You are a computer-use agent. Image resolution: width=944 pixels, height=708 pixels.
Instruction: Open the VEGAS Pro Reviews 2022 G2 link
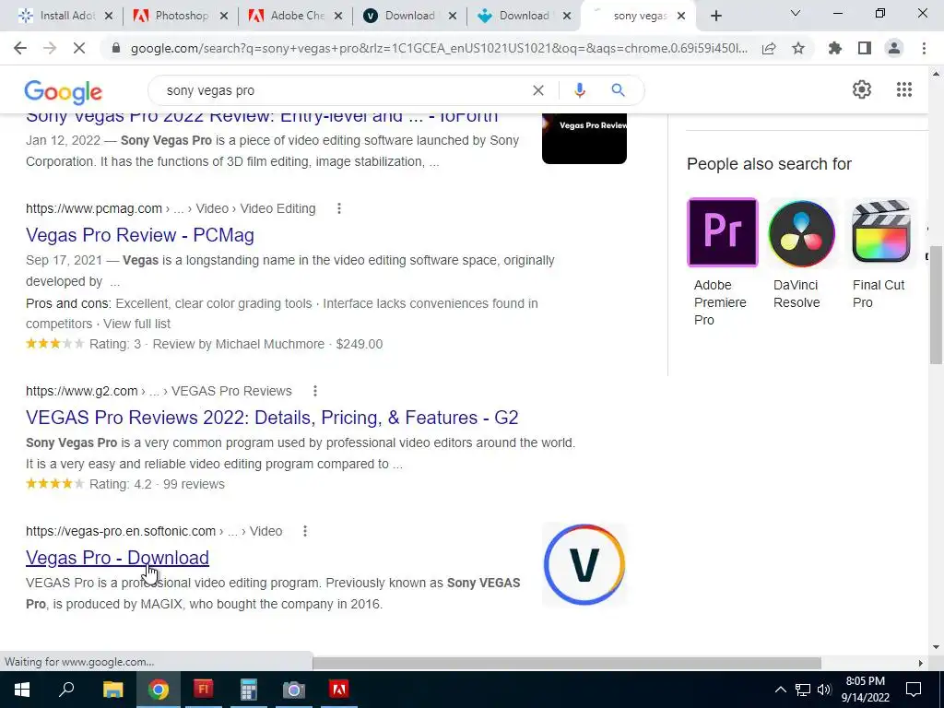tap(272, 418)
